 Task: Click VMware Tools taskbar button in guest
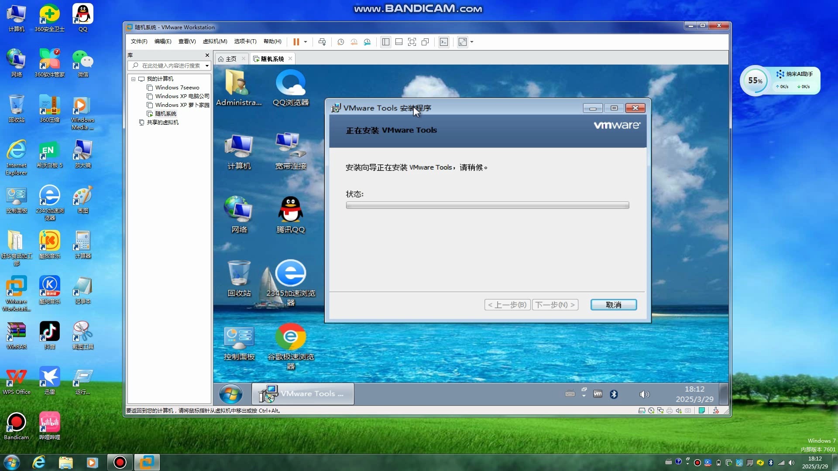point(303,394)
